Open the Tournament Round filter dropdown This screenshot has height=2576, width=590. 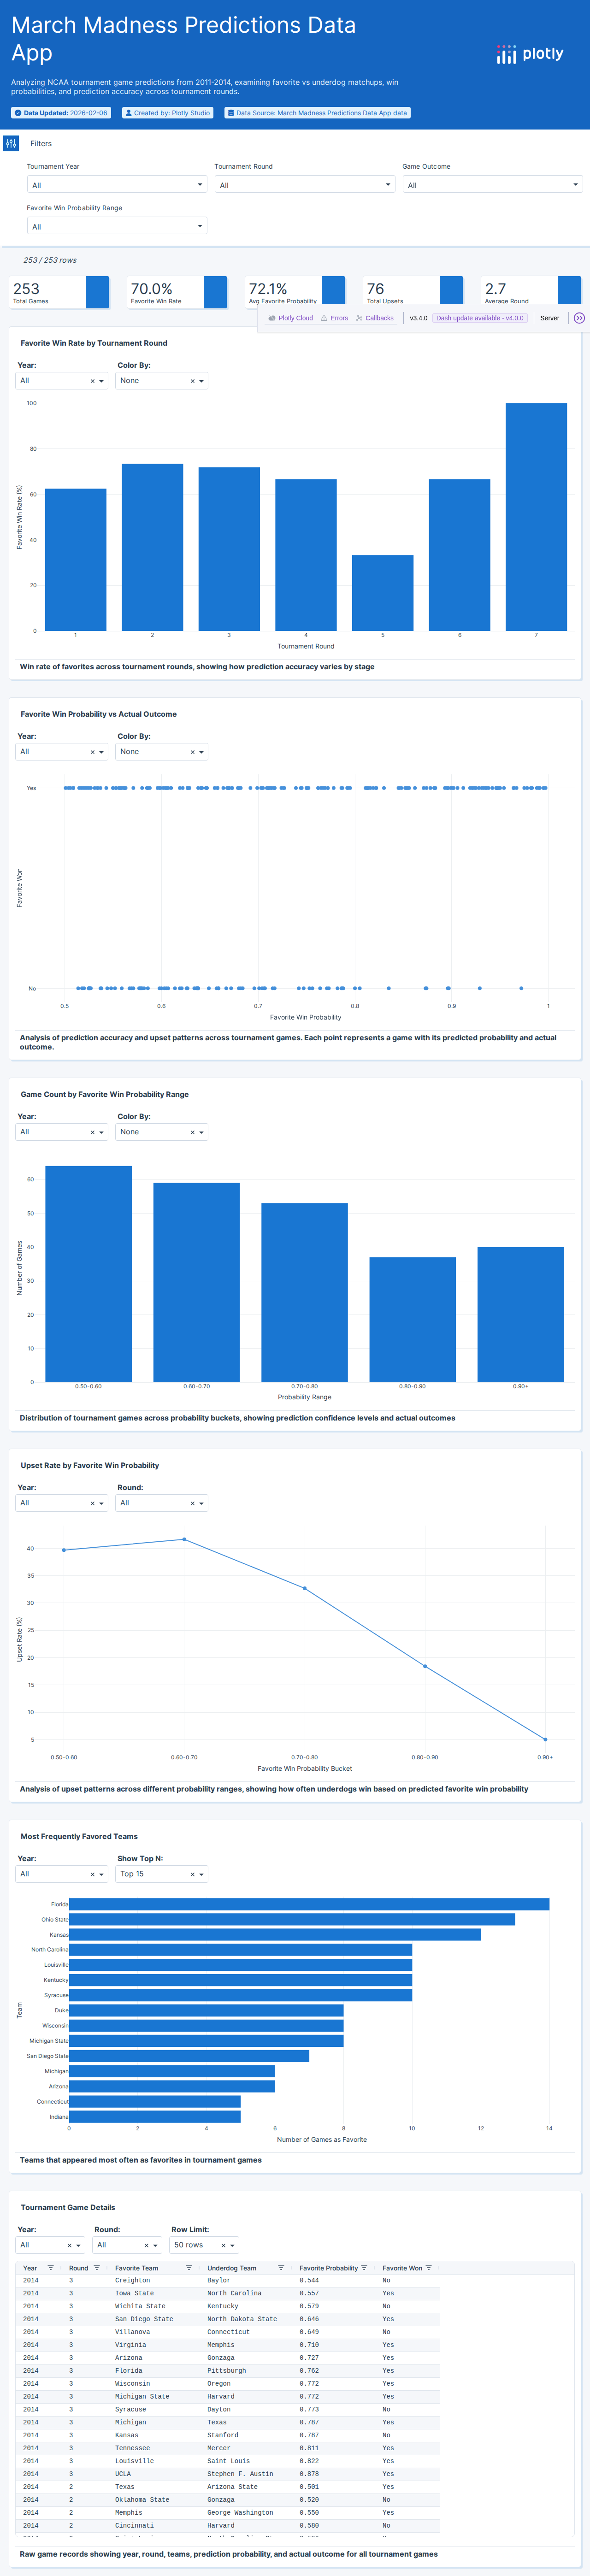305,185
